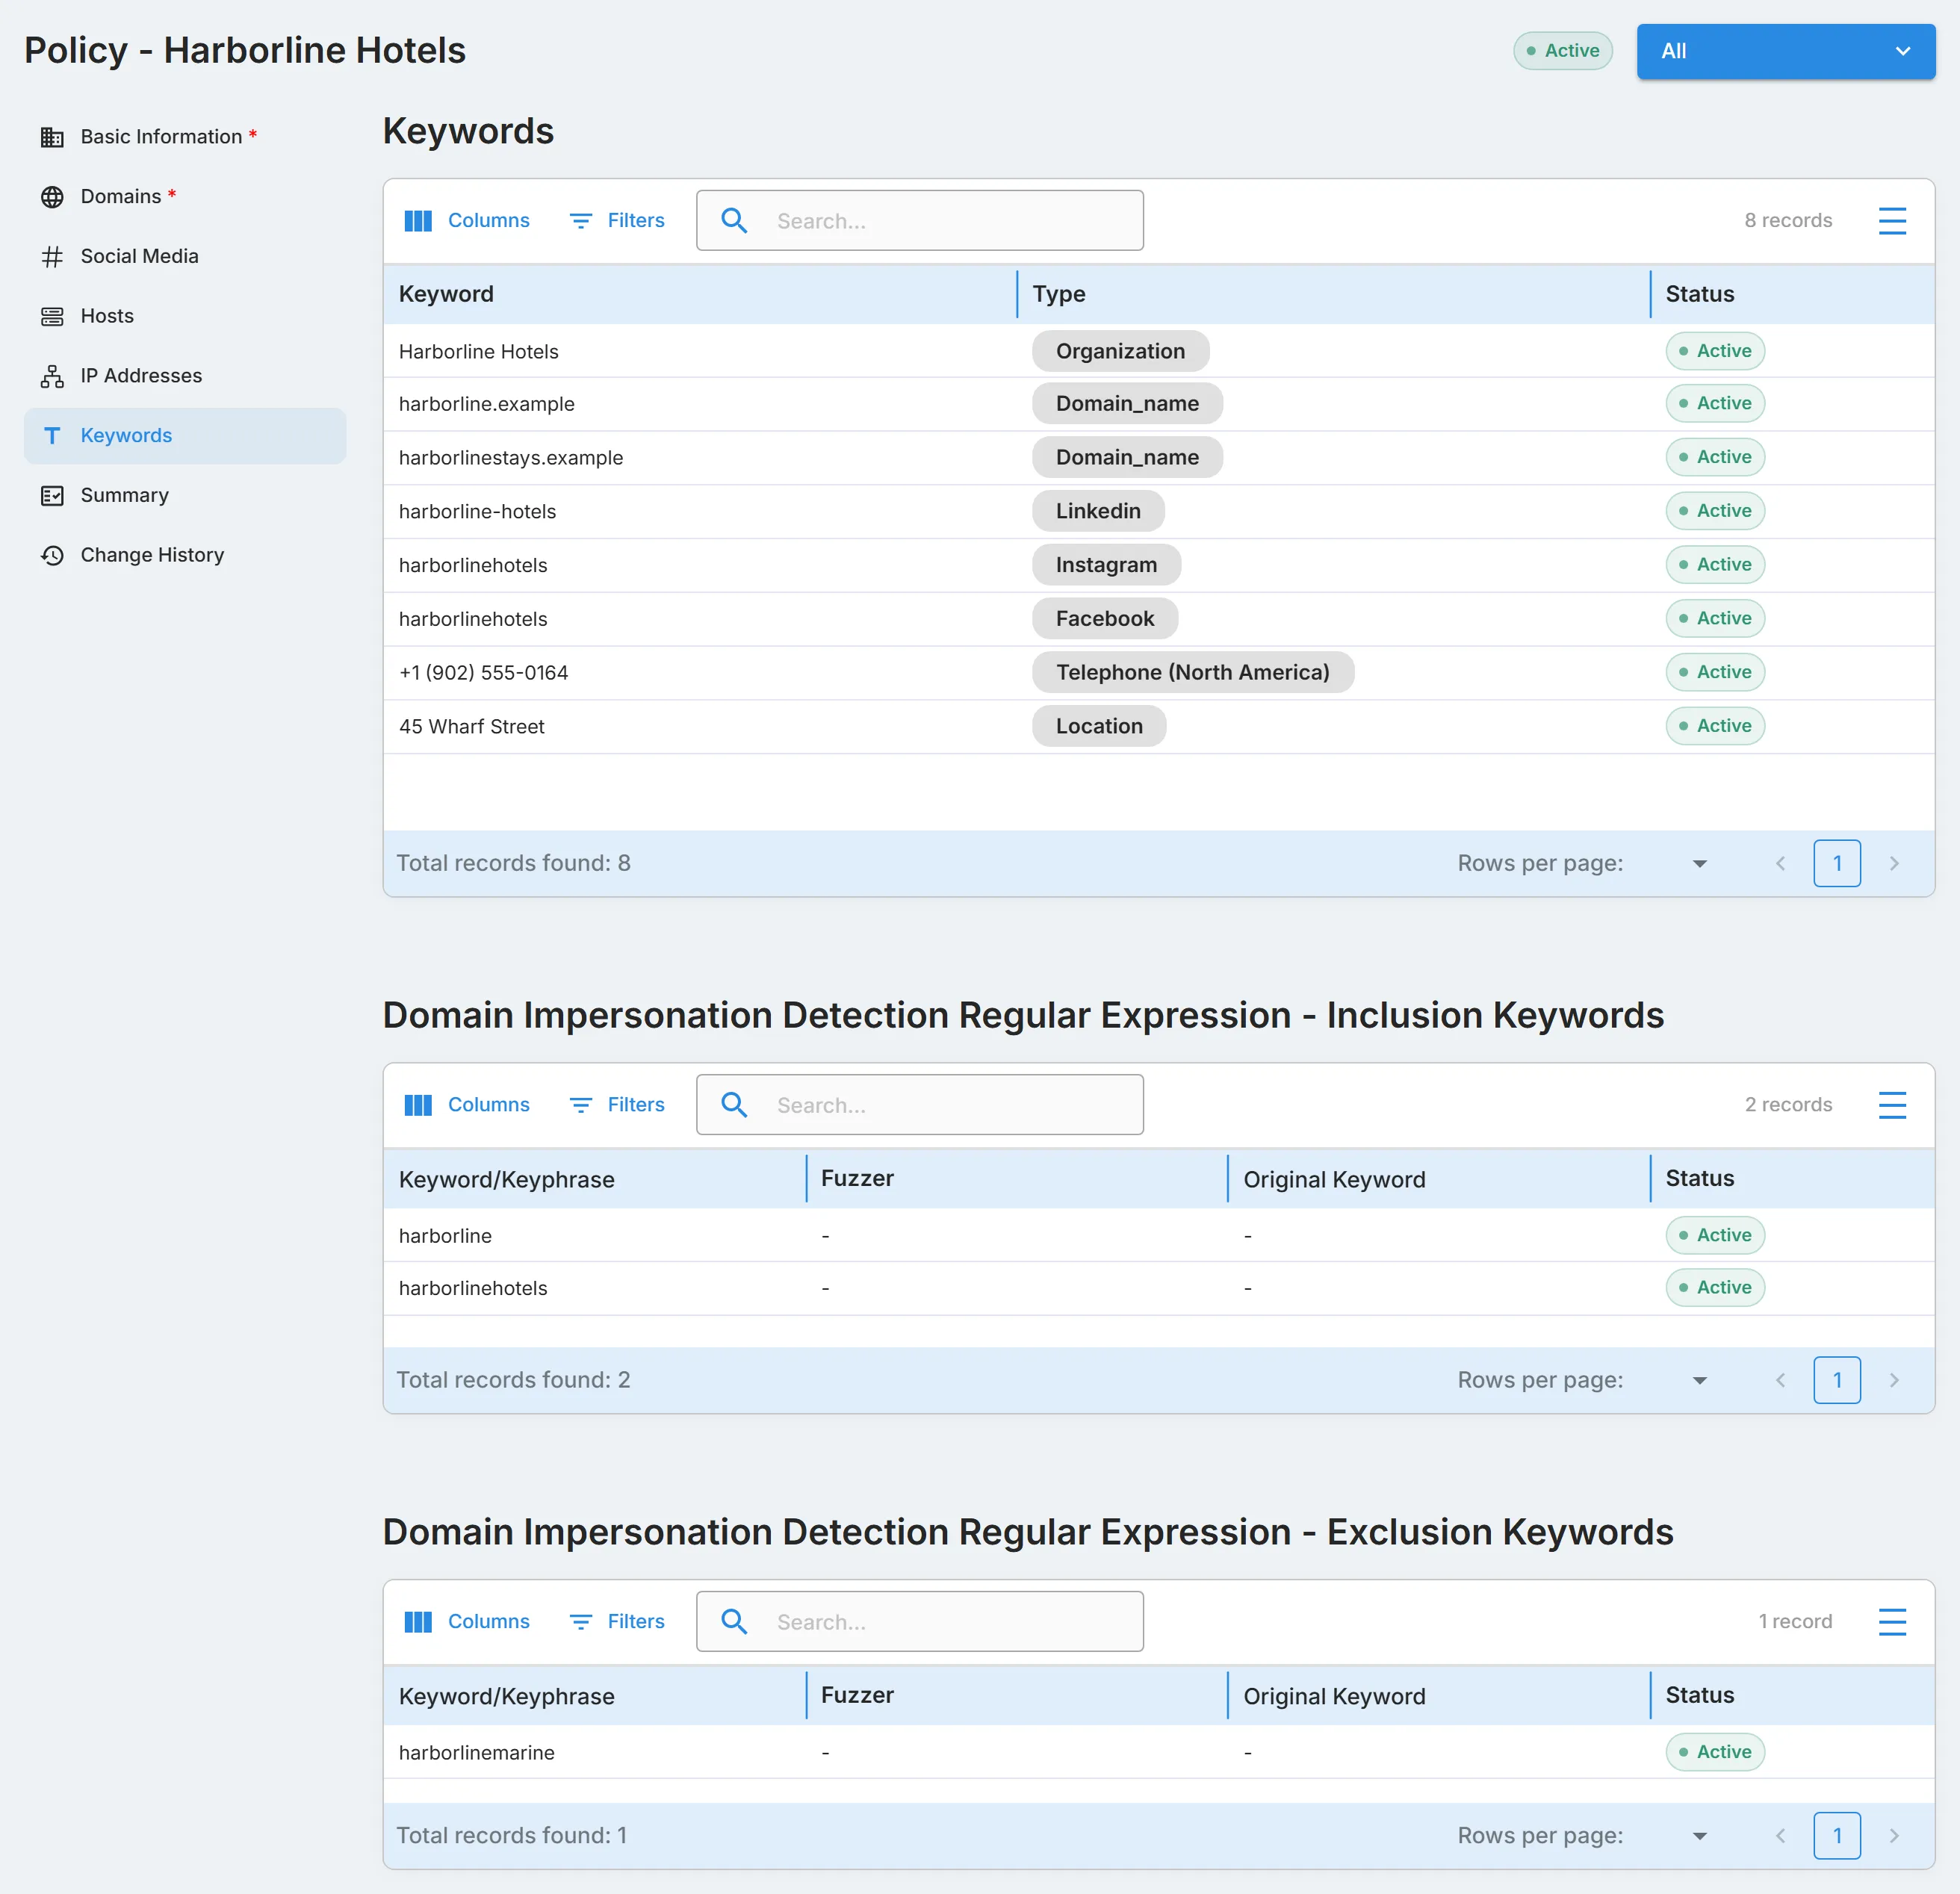
Task: Expand Rows per page dropdown in Keywords table
Action: 1699,864
